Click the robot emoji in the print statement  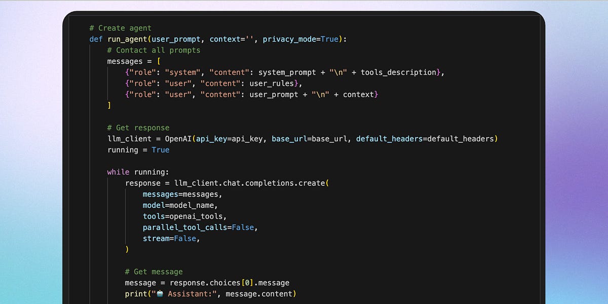coord(160,294)
